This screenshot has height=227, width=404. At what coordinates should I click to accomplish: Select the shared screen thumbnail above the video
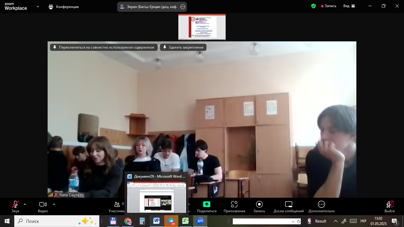pyautogui.click(x=202, y=27)
